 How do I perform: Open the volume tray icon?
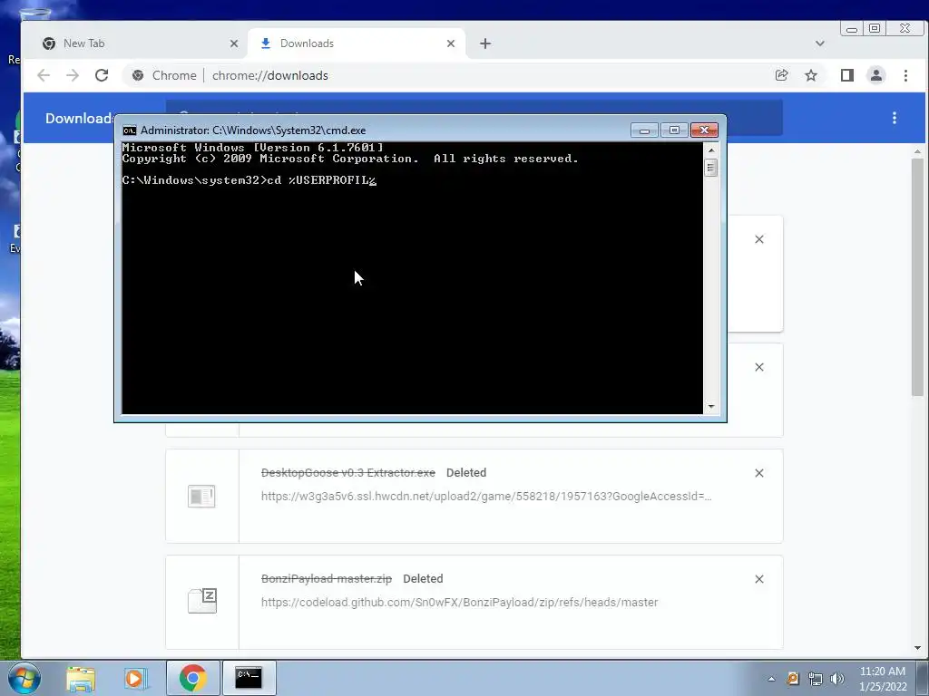click(x=837, y=679)
